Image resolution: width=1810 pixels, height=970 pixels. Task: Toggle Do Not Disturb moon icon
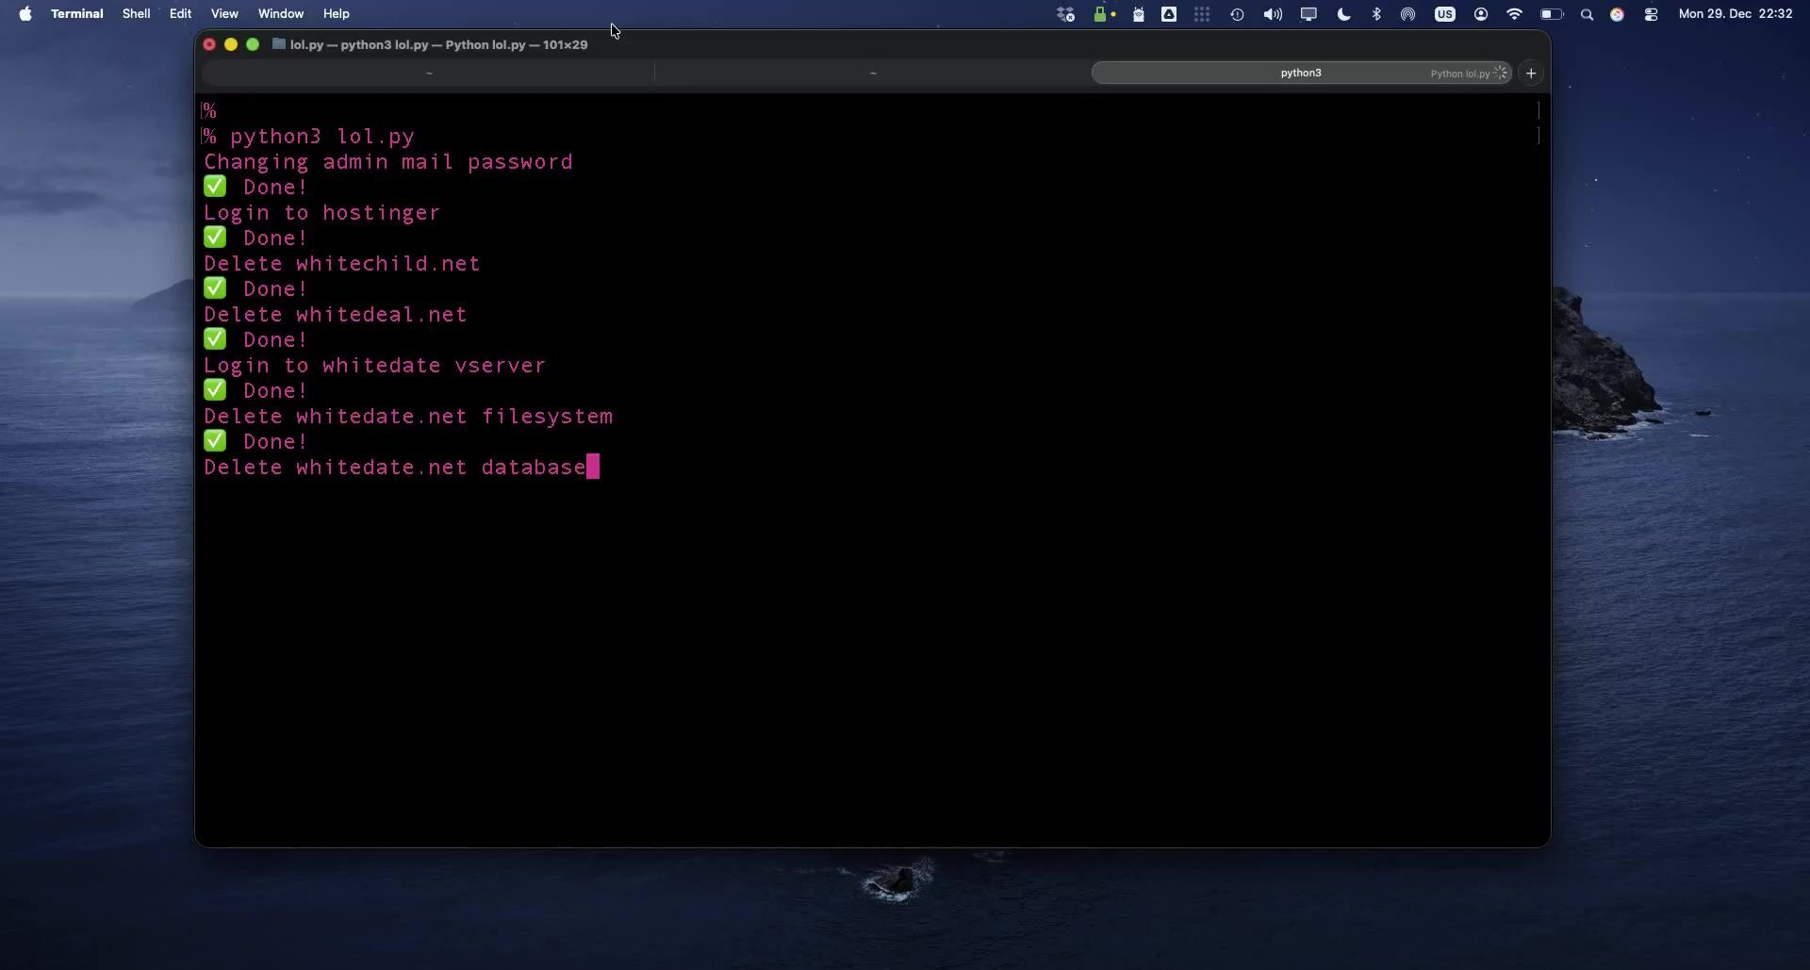point(1344,14)
